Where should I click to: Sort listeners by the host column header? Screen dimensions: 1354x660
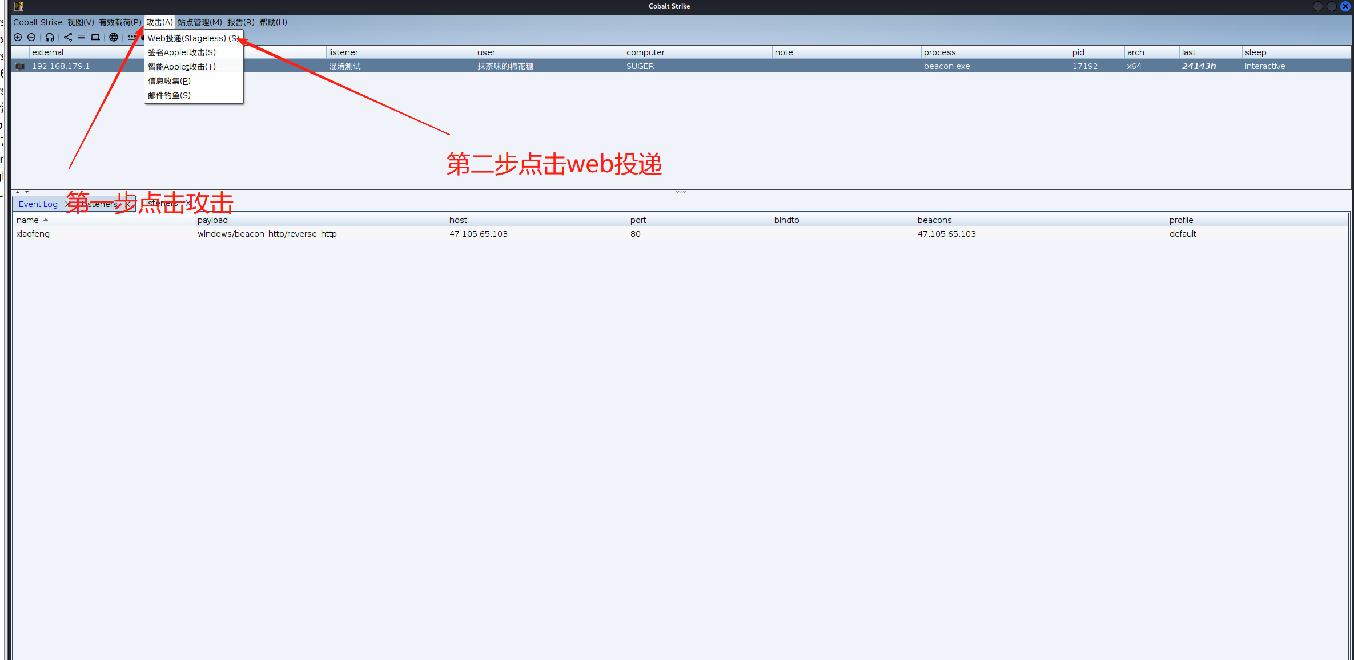tap(537, 220)
